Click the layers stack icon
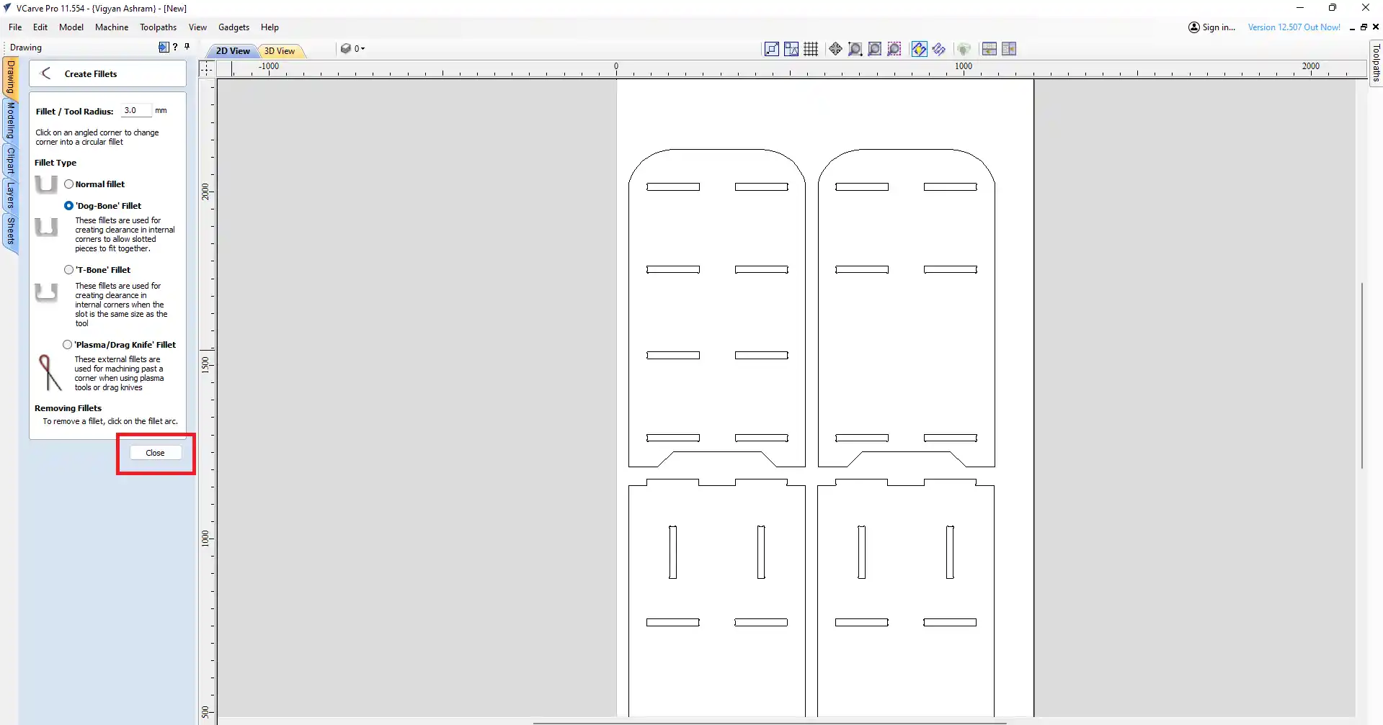The height and width of the screenshot is (725, 1383). 346,49
